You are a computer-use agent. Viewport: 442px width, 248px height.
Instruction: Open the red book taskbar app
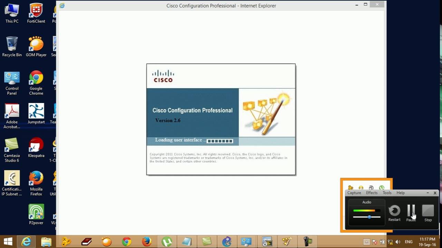click(x=86, y=241)
